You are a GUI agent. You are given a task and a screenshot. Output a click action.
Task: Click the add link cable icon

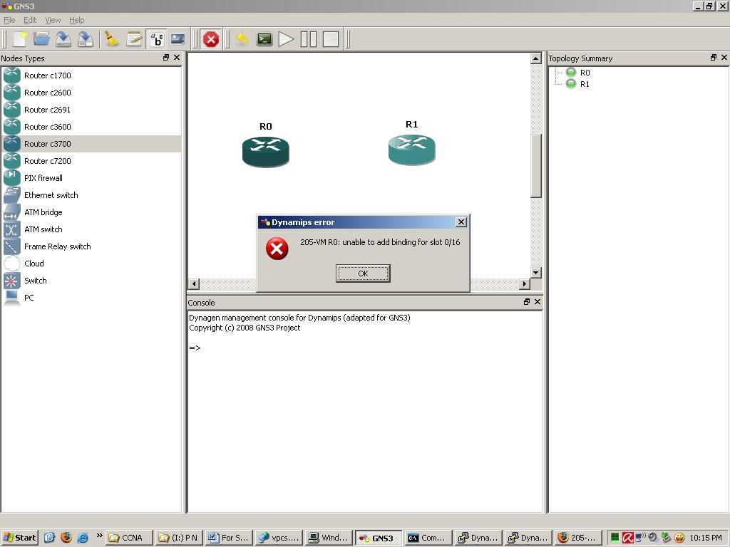pyautogui.click(x=178, y=39)
